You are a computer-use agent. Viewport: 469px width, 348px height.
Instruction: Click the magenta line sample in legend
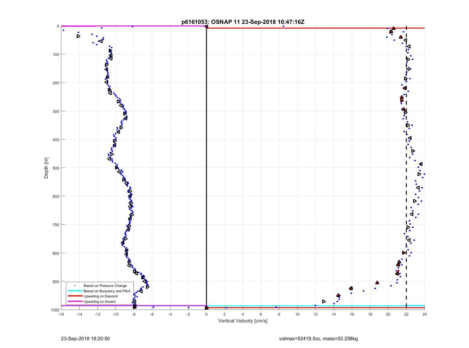pos(75,302)
